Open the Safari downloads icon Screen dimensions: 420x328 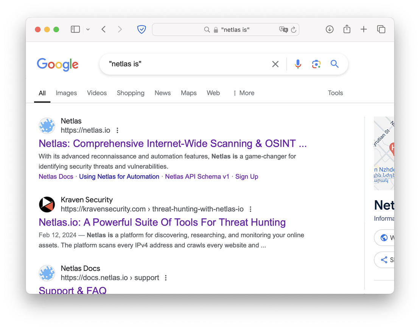click(330, 30)
